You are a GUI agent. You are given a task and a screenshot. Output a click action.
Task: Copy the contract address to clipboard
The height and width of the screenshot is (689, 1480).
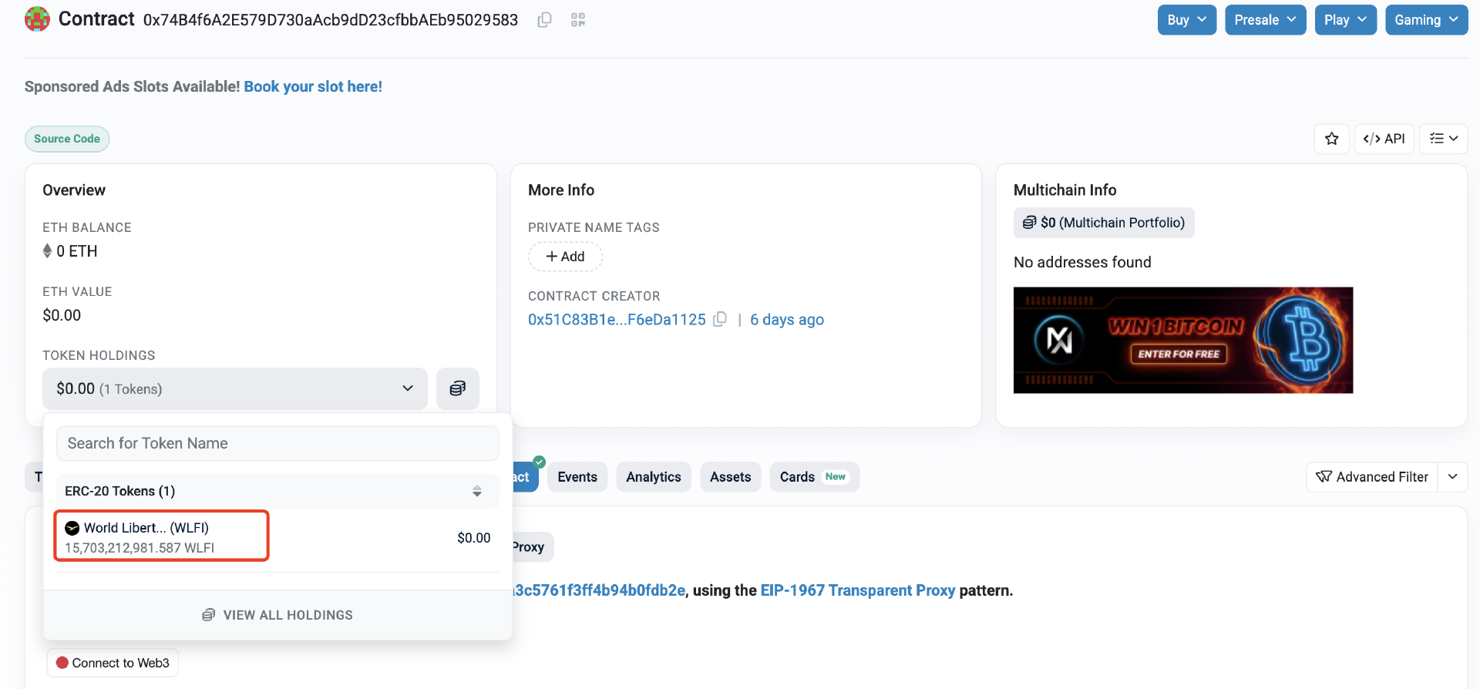point(544,20)
